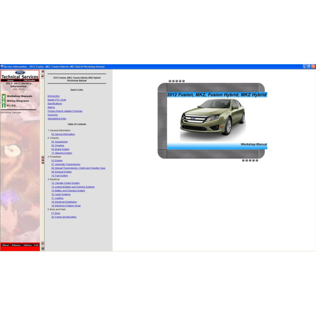Click the green Workshop Manuals icon
The width and height of the screenshot is (316, 316).
click(4, 96)
